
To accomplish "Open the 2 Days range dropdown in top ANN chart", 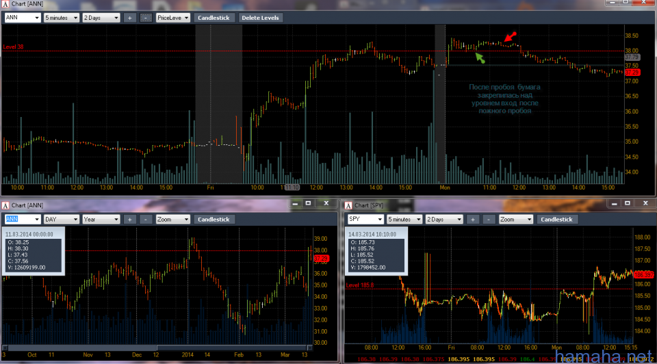I will 101,18.
